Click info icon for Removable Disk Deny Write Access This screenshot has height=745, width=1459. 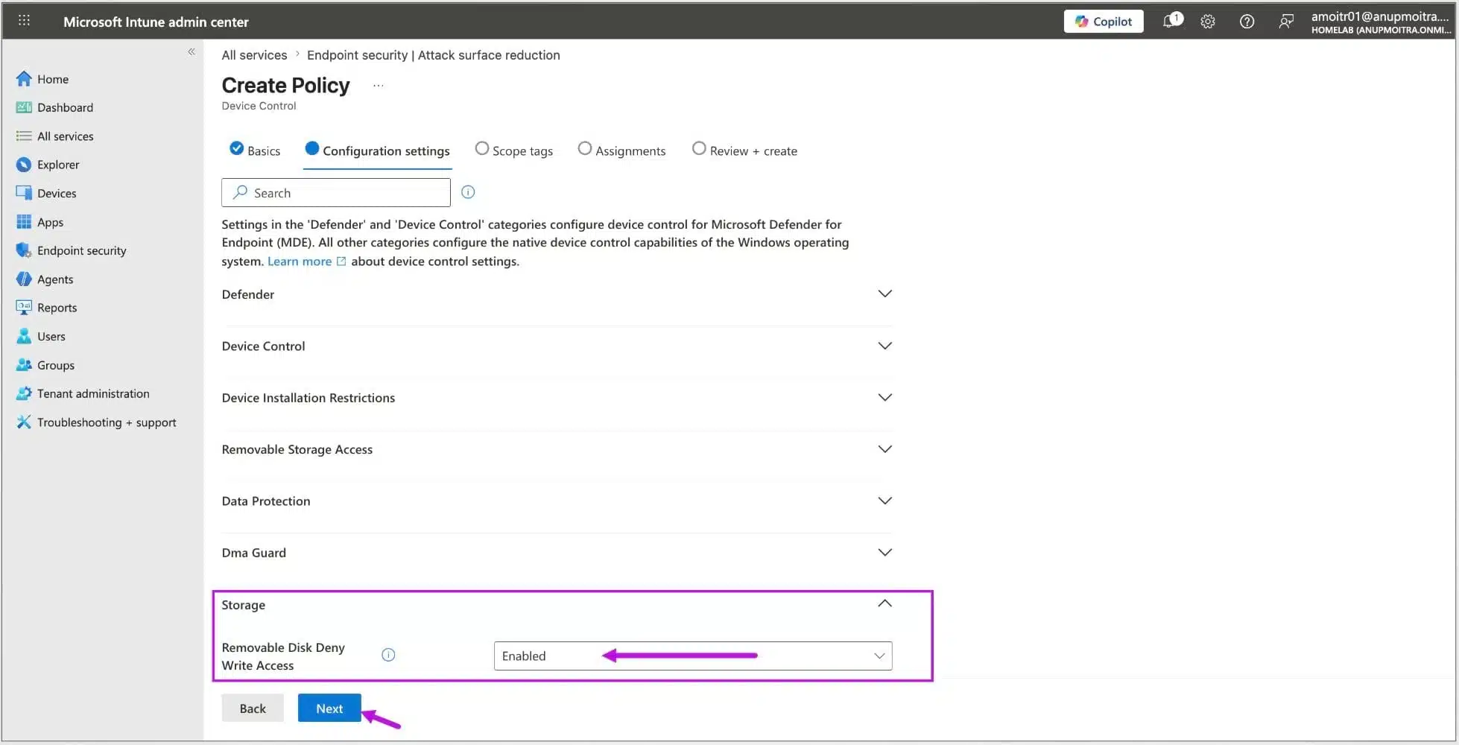(x=388, y=655)
